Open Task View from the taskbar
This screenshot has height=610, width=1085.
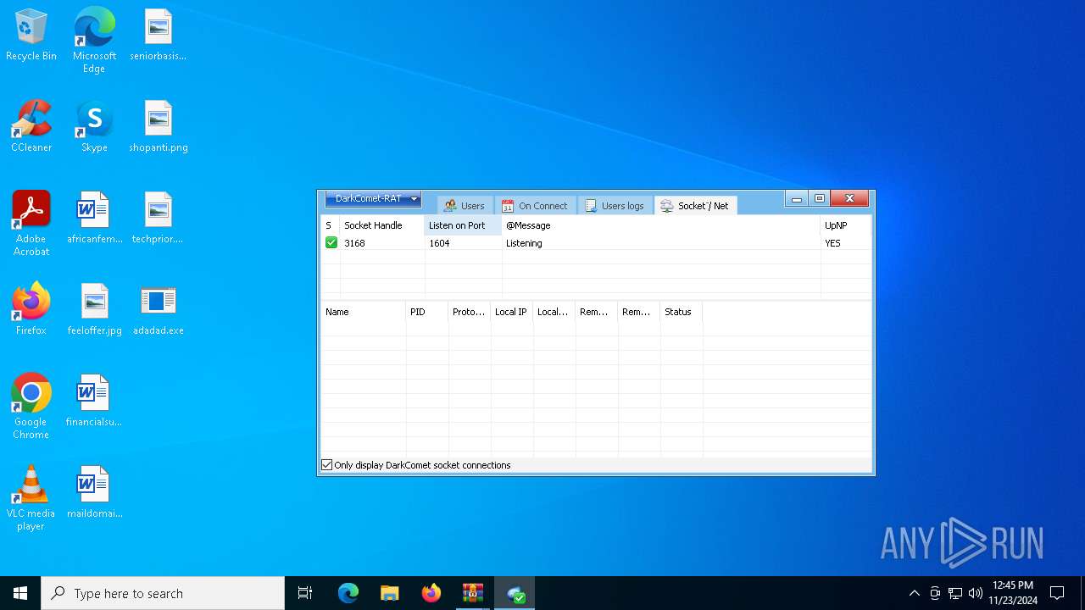coord(305,593)
